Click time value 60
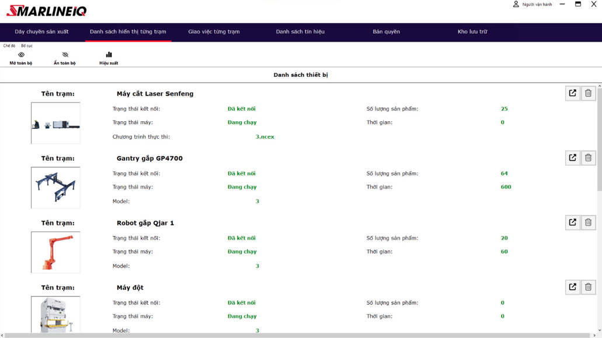 pyautogui.click(x=504, y=252)
